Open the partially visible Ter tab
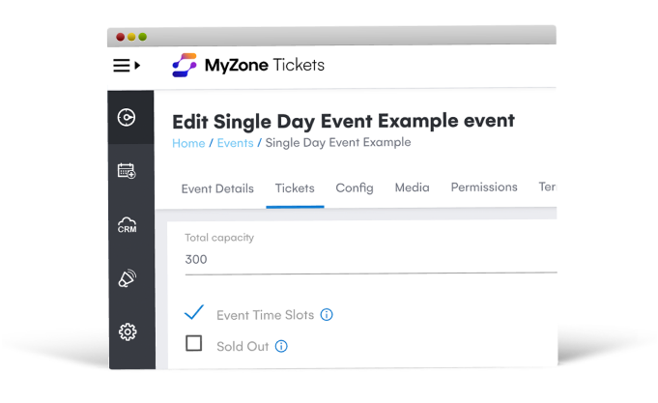The height and width of the screenshot is (403, 658). (547, 187)
